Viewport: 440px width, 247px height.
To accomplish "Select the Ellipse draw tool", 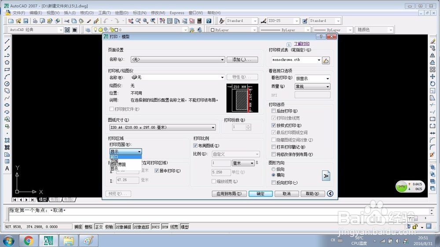I will [7, 105].
